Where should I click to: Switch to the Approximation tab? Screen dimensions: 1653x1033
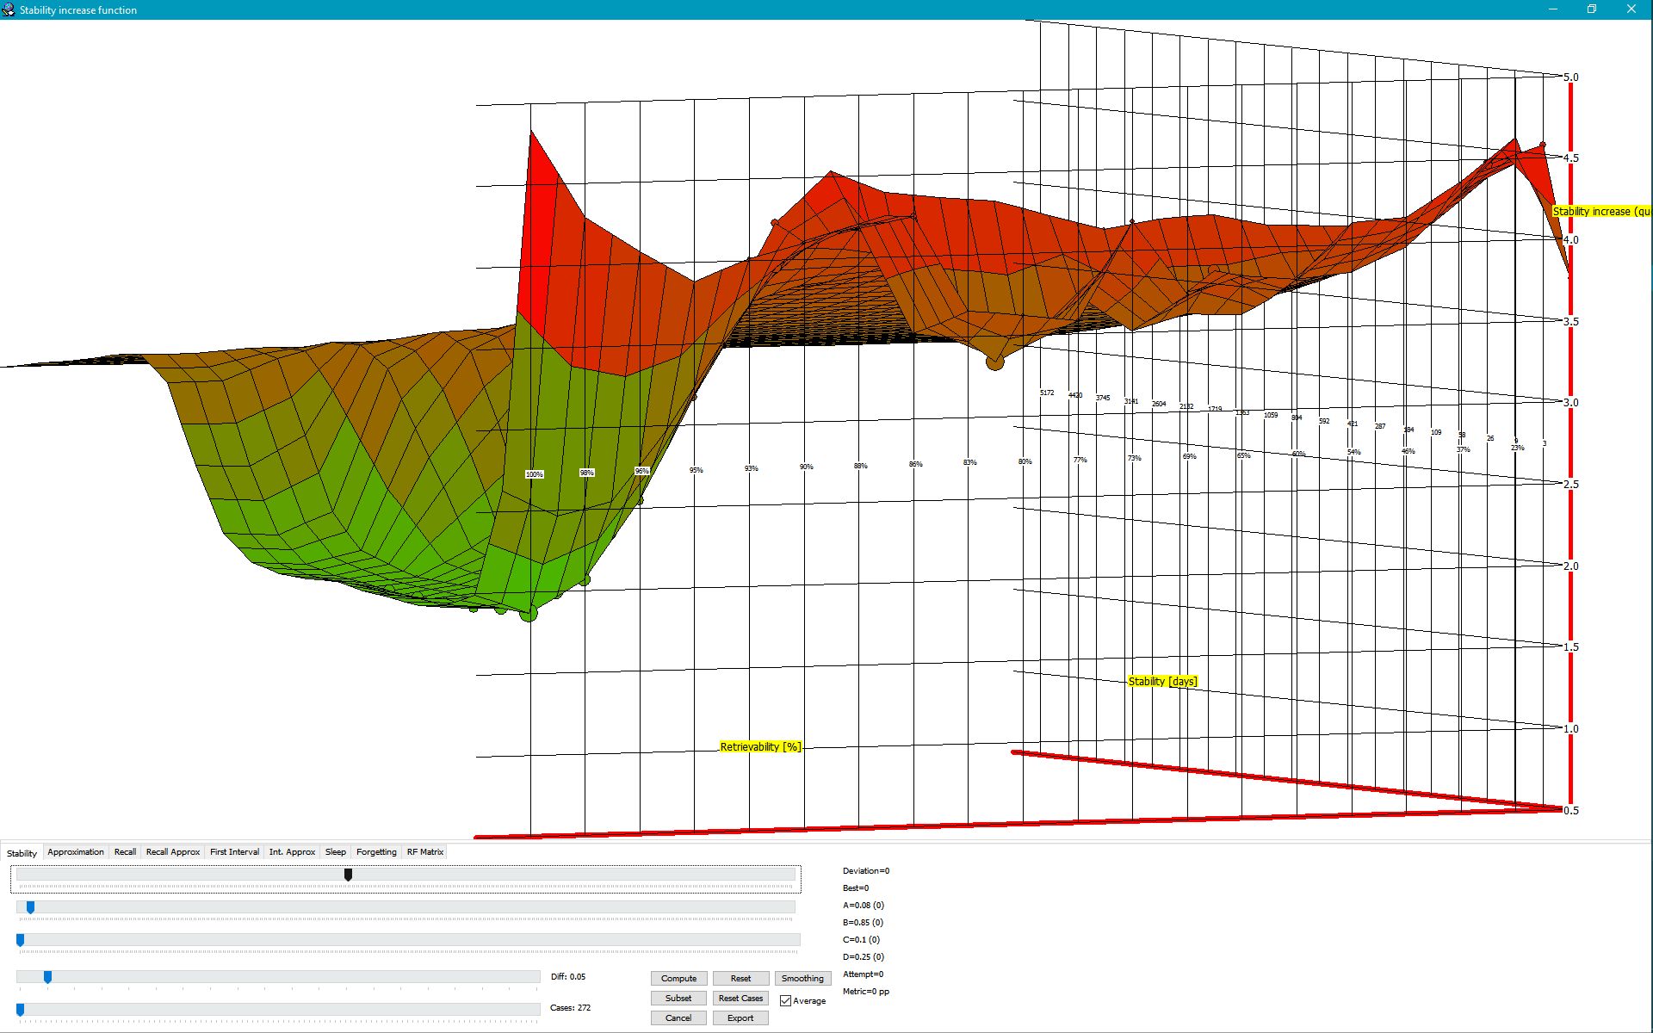click(x=76, y=852)
